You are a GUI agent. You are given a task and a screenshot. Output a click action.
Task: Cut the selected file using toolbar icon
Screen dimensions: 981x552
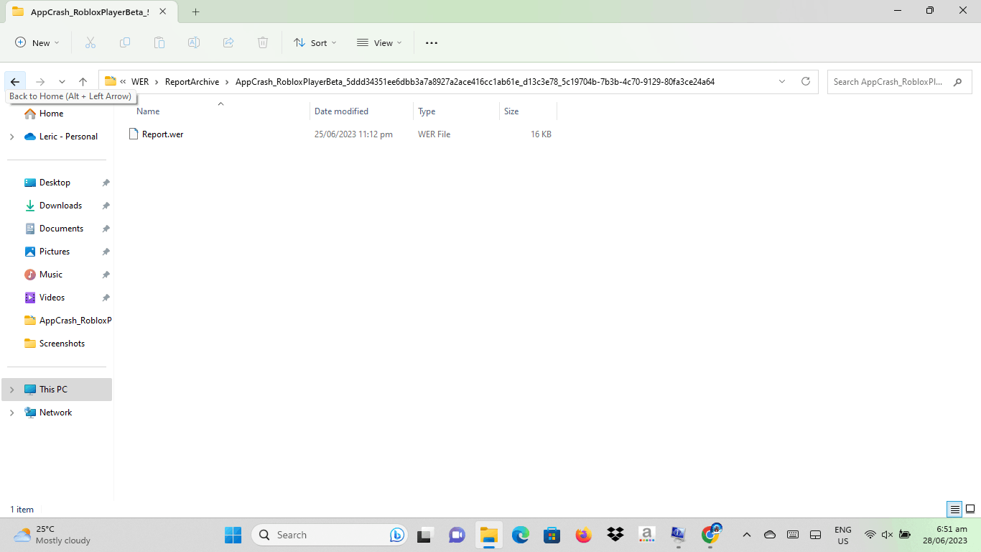(x=90, y=42)
